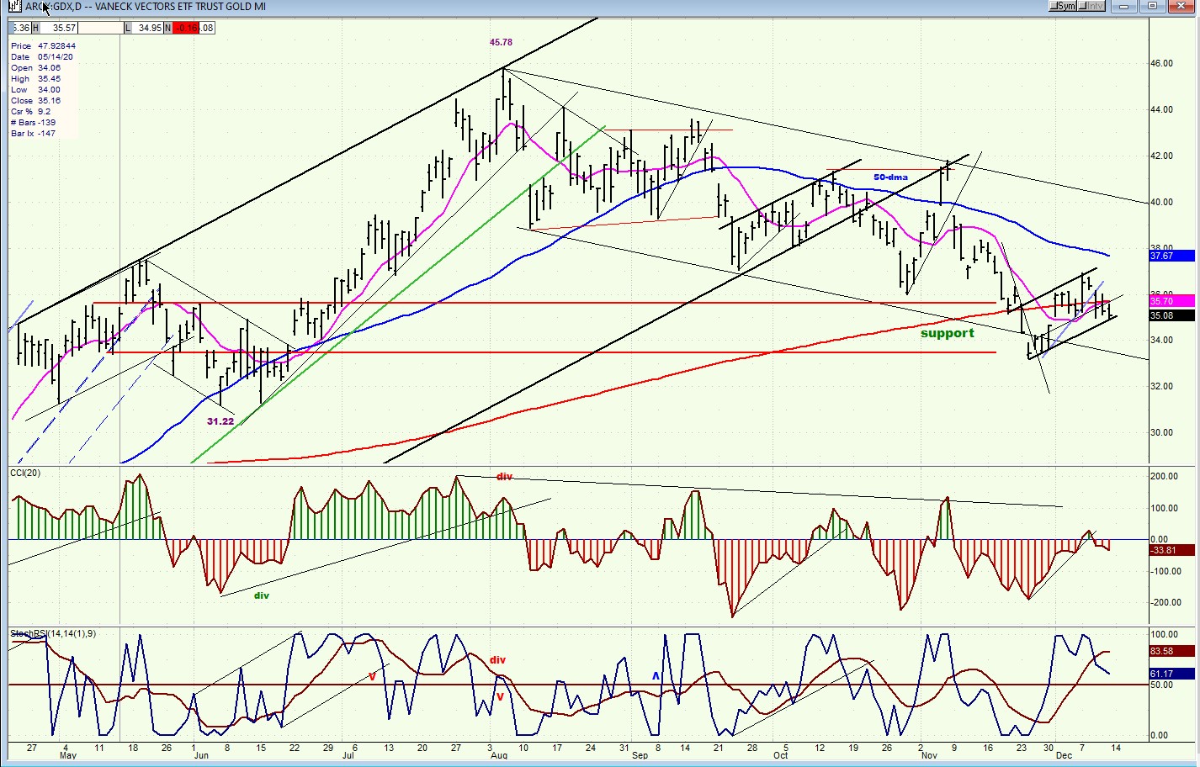This screenshot has width=1200, height=767.
Task: Click the 45.78 peak price label
Action: [x=501, y=42]
